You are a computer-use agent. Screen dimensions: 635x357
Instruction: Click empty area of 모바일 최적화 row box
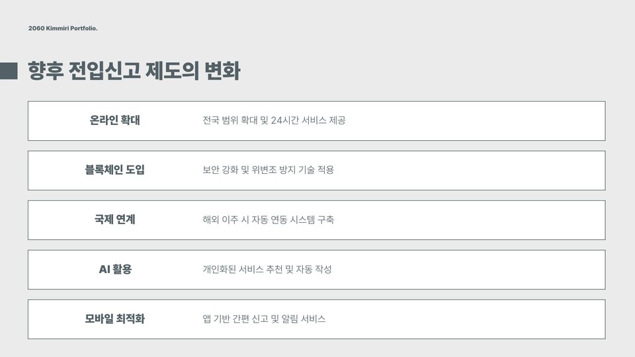(474, 319)
